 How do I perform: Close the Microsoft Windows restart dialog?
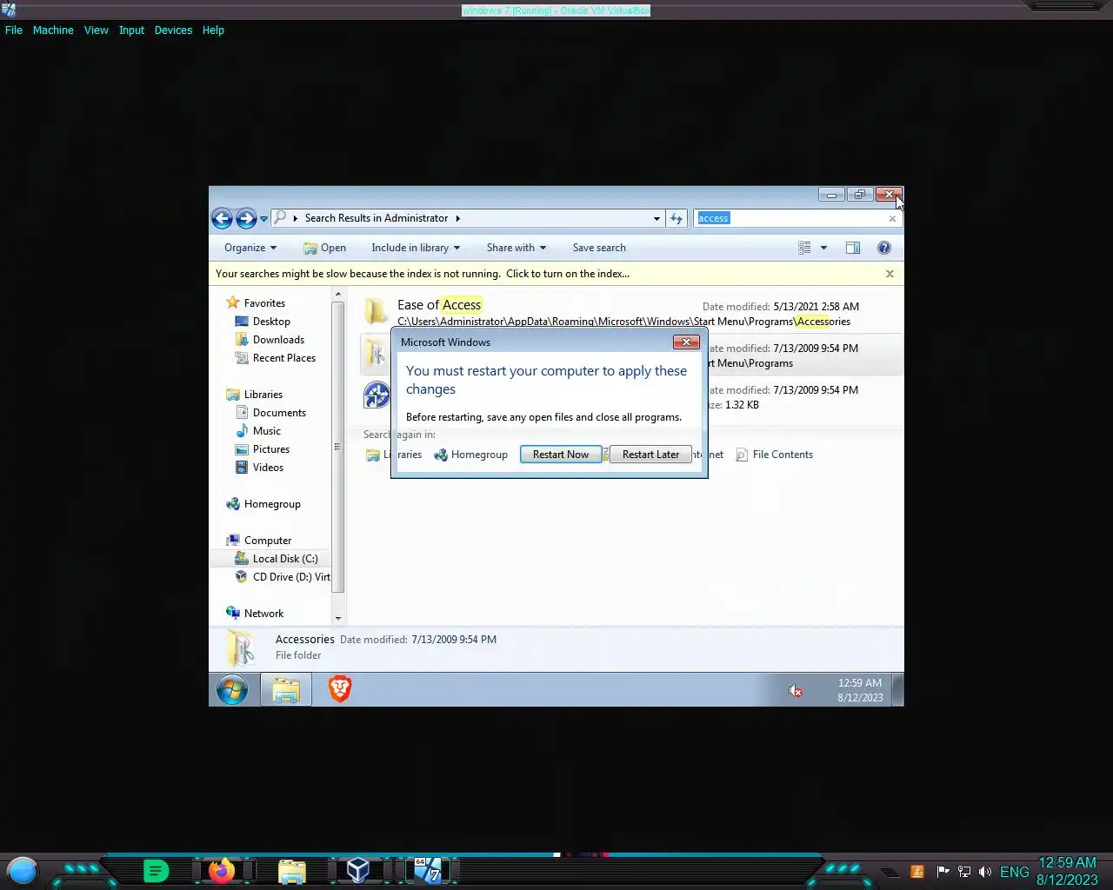[686, 342]
